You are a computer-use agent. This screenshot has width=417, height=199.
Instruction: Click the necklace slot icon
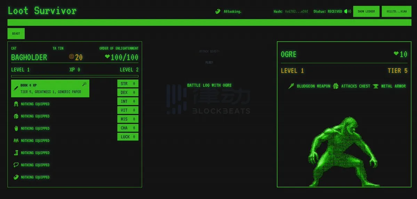[x=16, y=165]
